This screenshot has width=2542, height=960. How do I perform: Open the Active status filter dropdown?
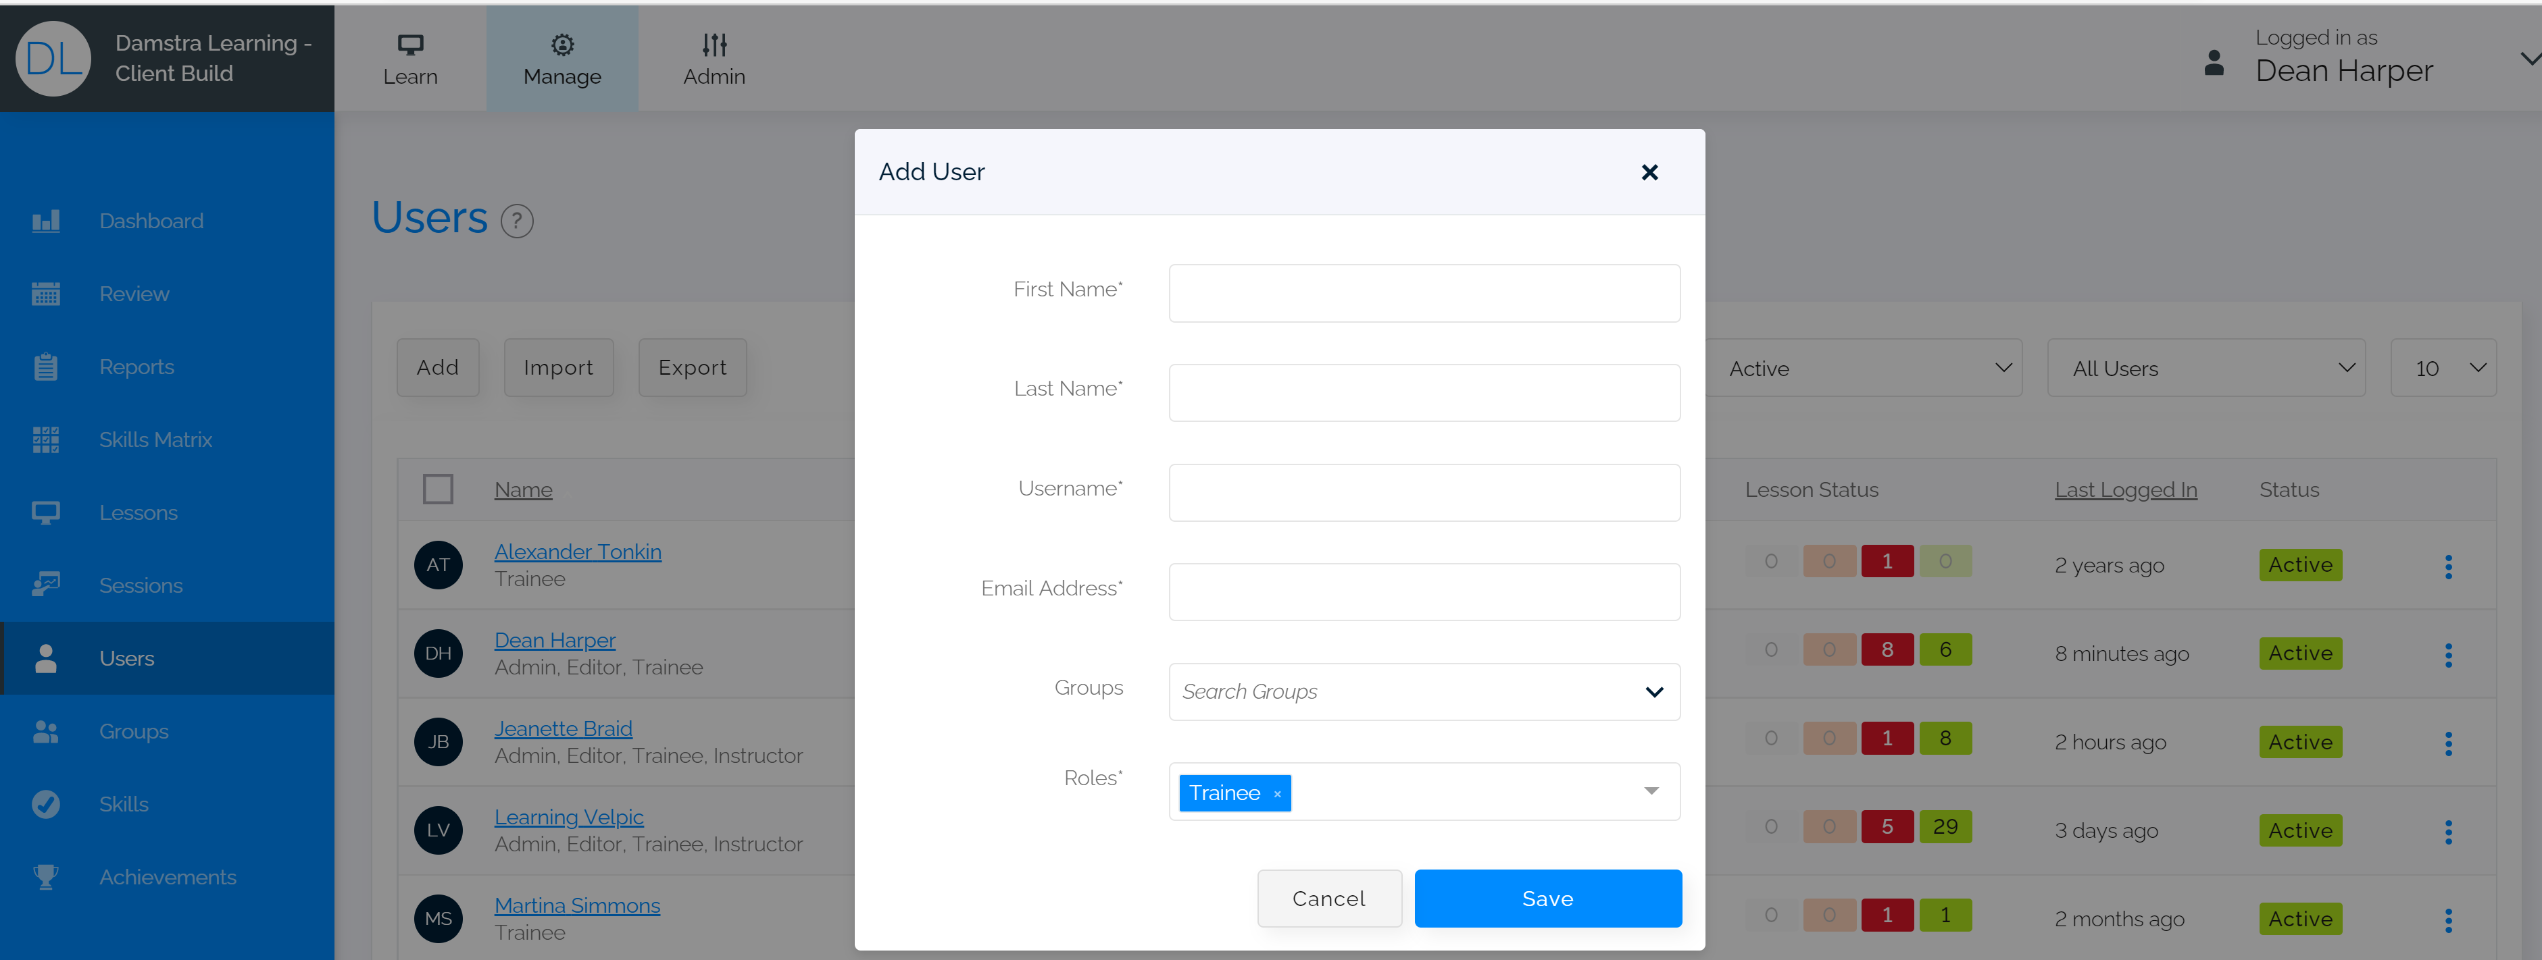coord(1865,368)
